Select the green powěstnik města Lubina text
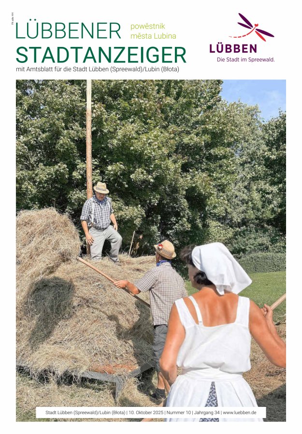This screenshot has height=434, width=302. [153, 31]
